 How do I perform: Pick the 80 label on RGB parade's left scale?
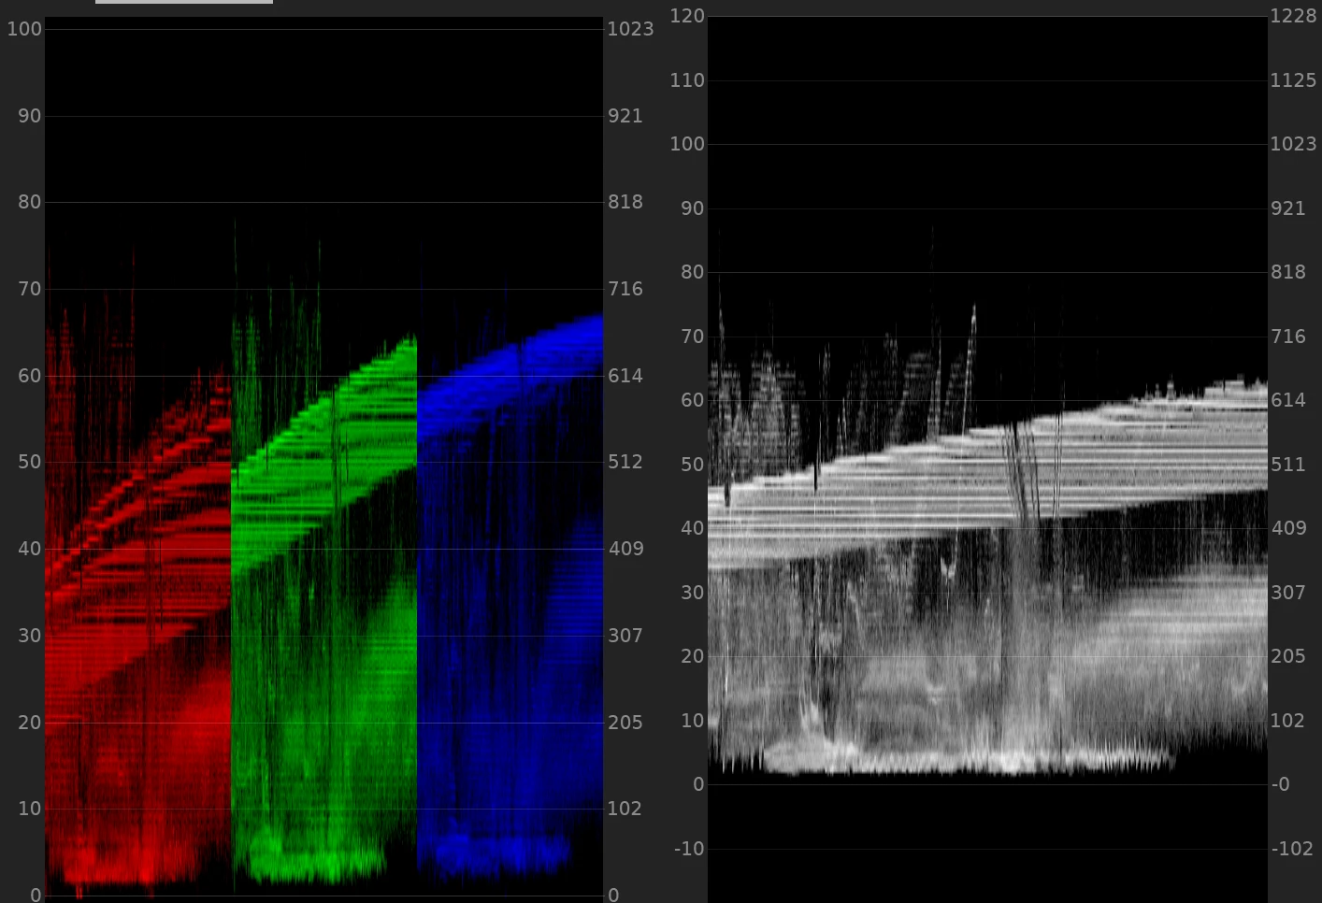click(30, 202)
